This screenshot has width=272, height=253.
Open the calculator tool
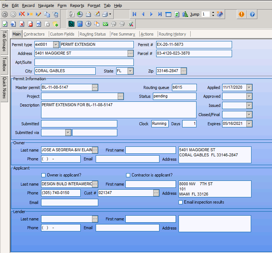[80, 24]
